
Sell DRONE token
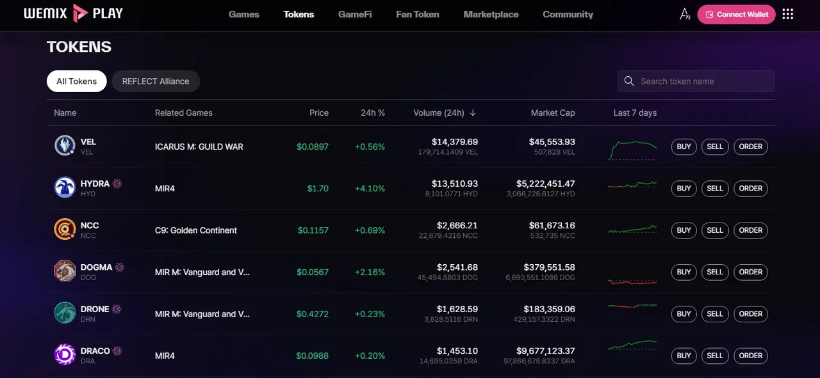pyautogui.click(x=715, y=314)
